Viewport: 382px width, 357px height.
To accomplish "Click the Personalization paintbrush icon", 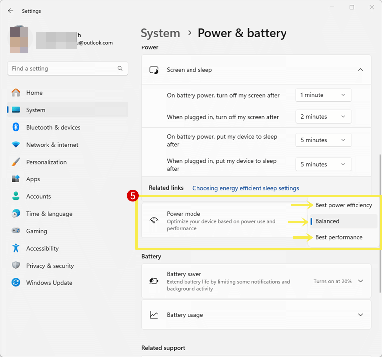I will coord(16,162).
